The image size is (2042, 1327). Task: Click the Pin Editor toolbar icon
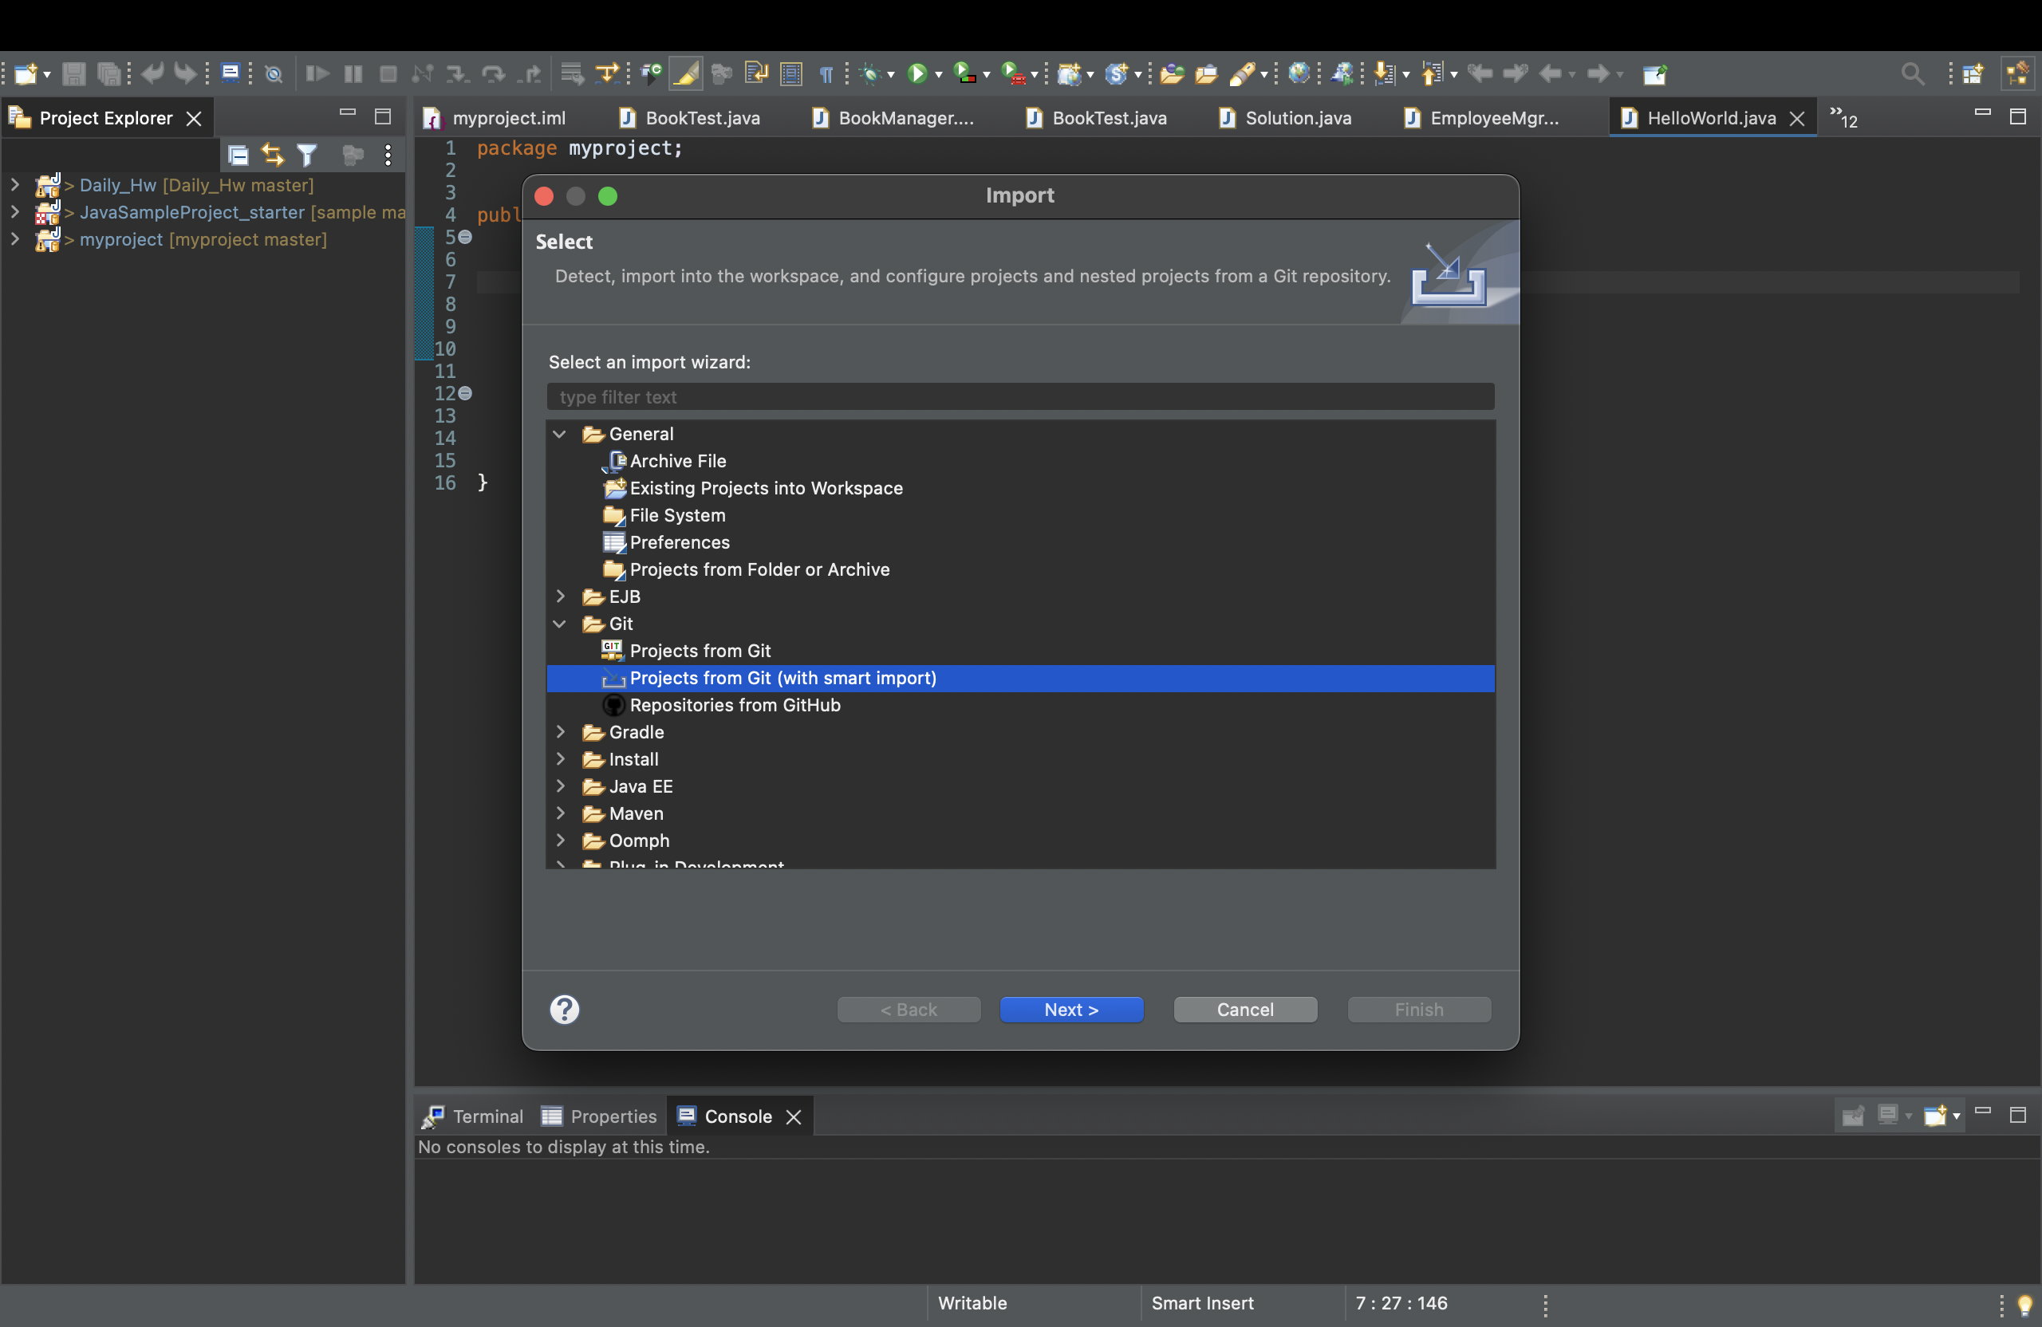coord(1655,74)
